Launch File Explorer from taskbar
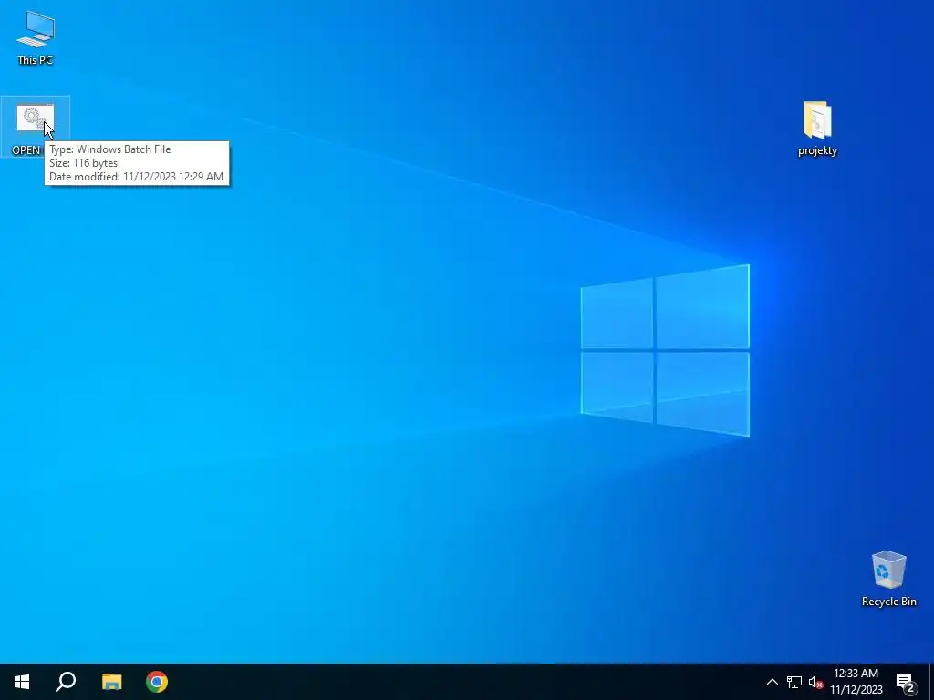Screen dimensions: 934x700 click(111, 682)
